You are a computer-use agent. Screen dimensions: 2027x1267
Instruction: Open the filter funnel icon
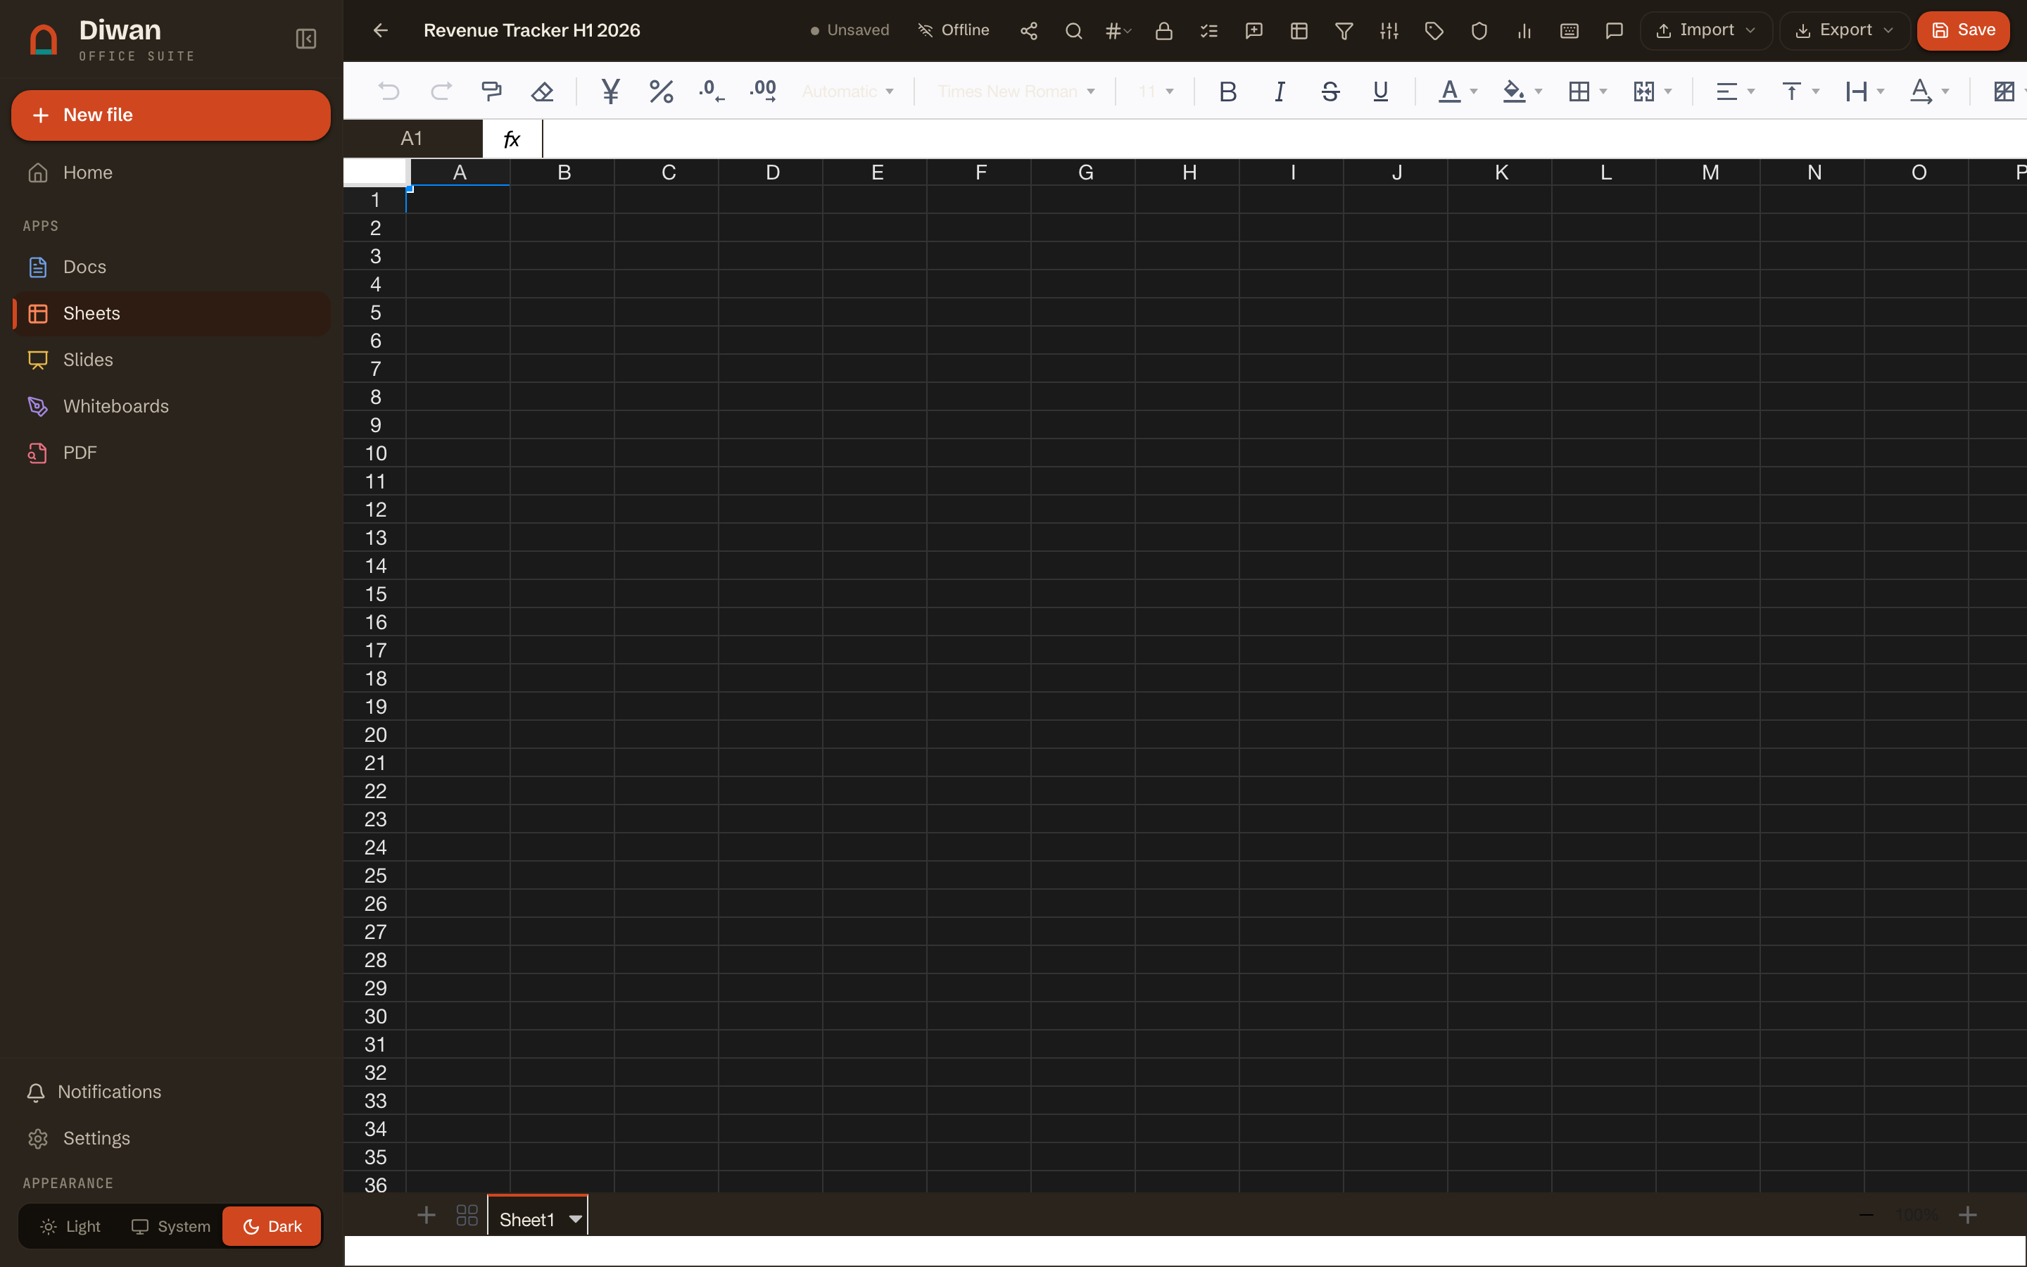1344,31
